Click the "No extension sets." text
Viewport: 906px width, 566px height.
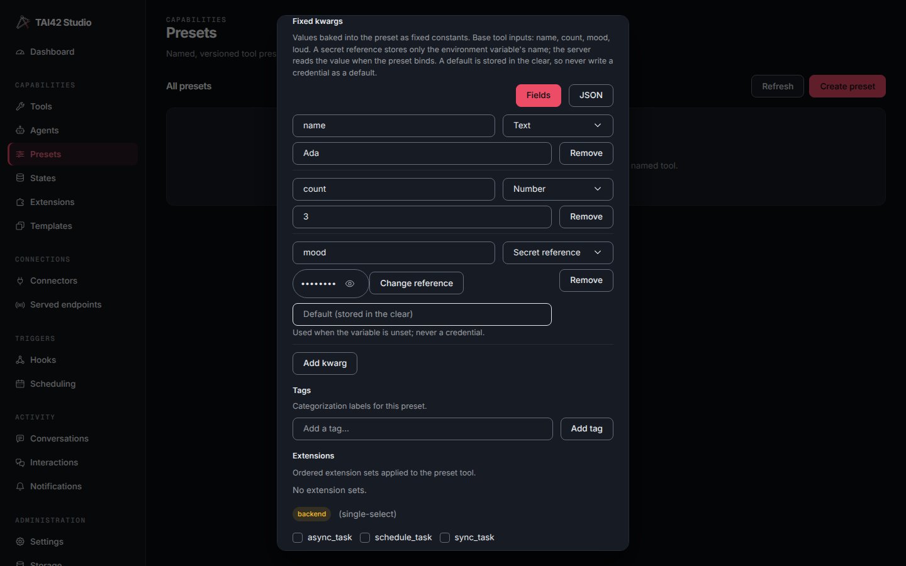click(x=330, y=491)
